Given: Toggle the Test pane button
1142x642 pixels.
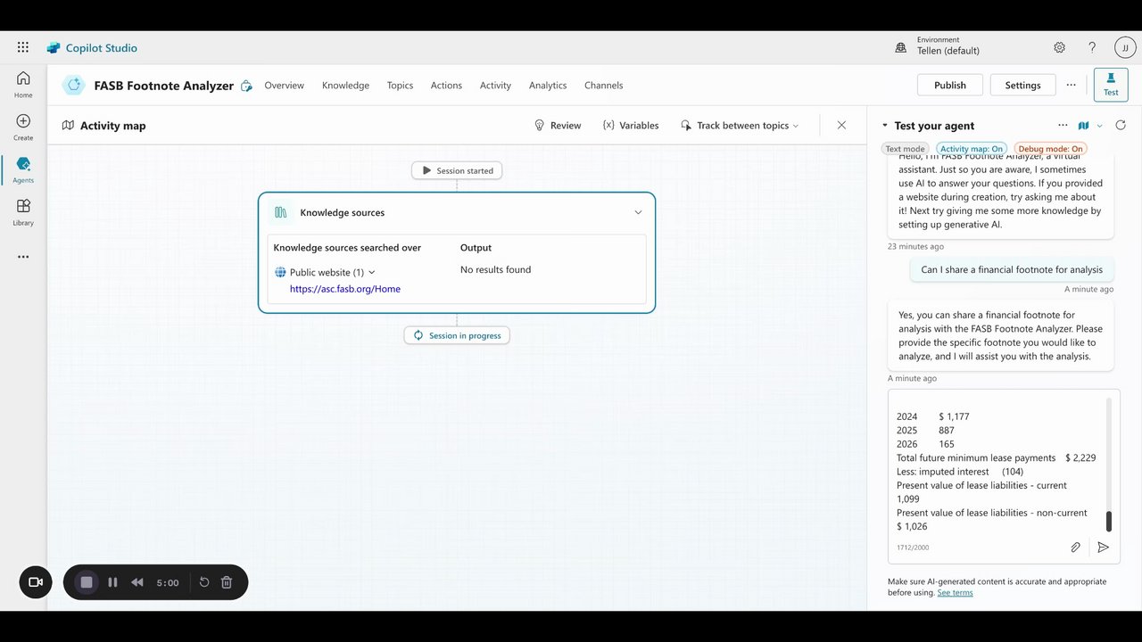Looking at the screenshot, I should coord(1111,85).
